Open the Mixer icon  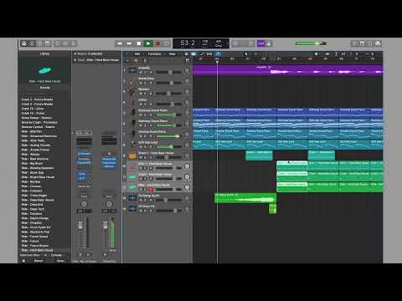pyautogui.click(x=65, y=43)
